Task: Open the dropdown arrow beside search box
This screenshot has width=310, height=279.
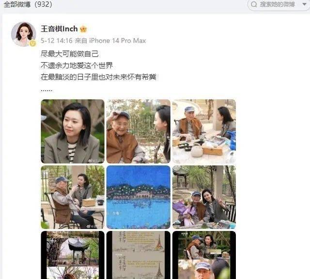Action: [304, 4]
